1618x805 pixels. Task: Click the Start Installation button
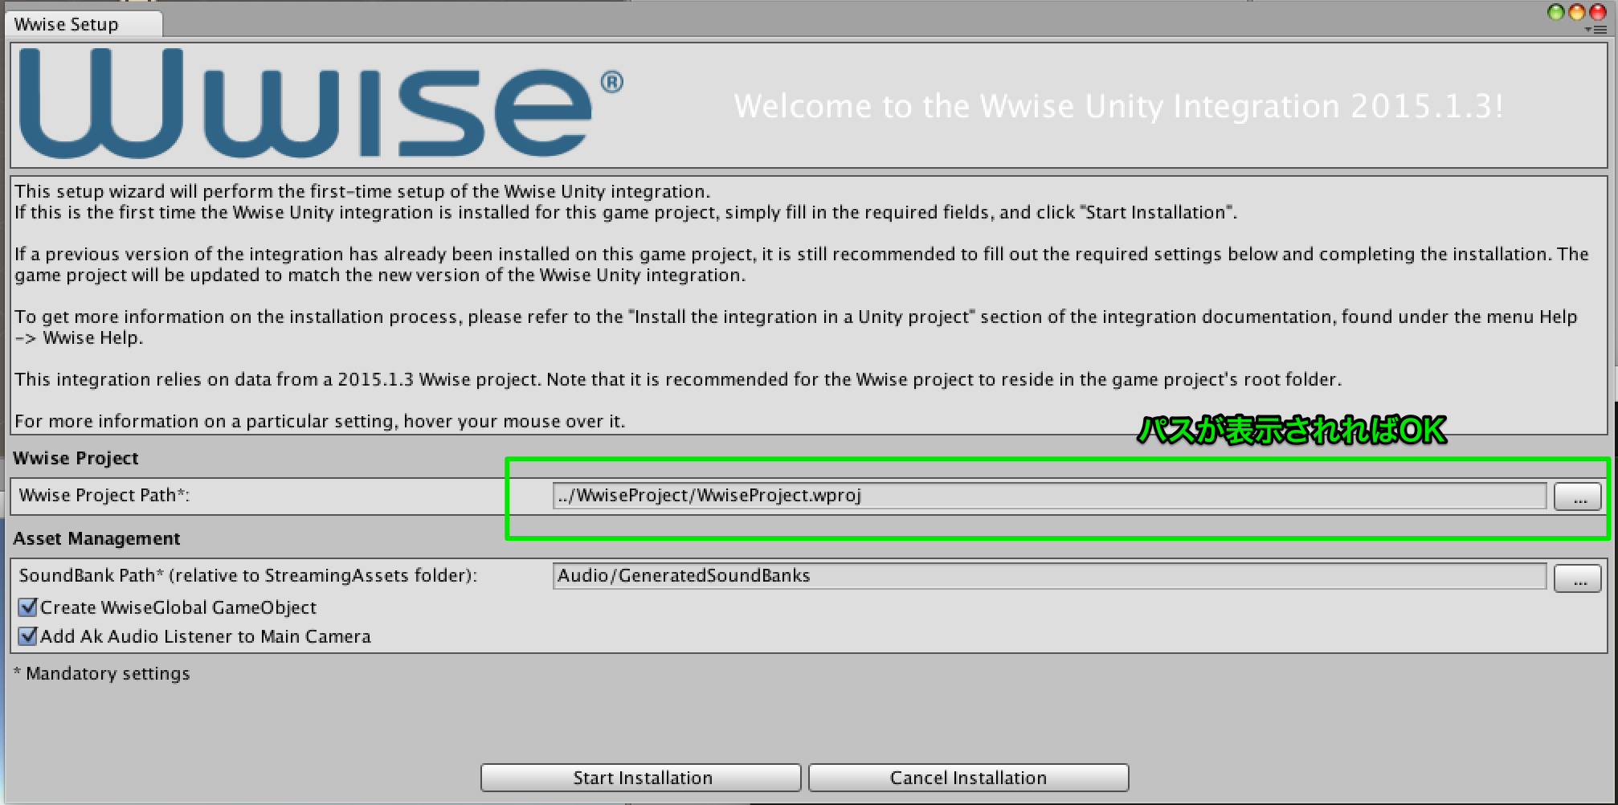click(x=641, y=778)
